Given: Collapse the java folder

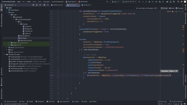Looking at the screenshot, I should [7, 12].
